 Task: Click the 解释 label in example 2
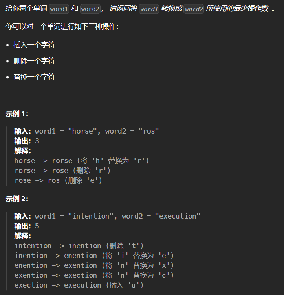click(x=22, y=236)
